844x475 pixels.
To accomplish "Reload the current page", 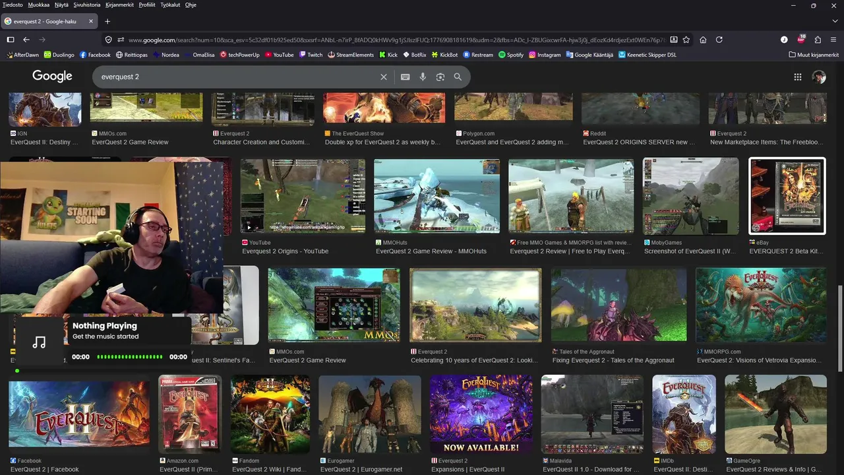I will tap(719, 40).
